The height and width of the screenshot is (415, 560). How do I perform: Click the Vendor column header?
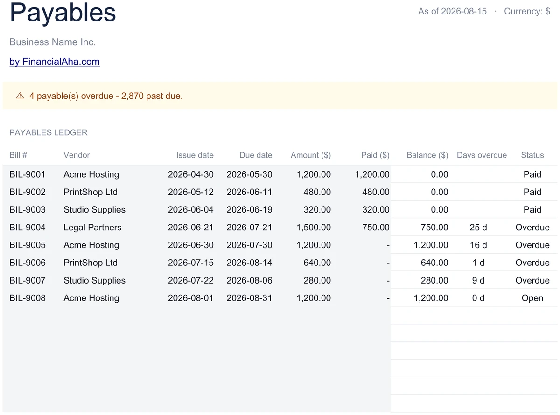77,155
